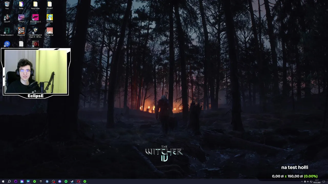Select the Forza Horizon 5 shortcut
The image size is (328, 184).
[x=35, y=19]
